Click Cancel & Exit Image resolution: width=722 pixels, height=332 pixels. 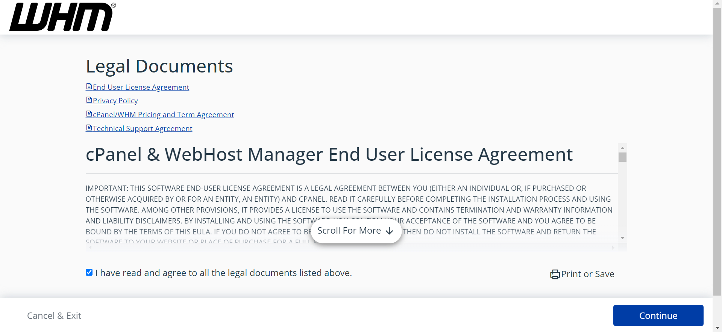54,316
